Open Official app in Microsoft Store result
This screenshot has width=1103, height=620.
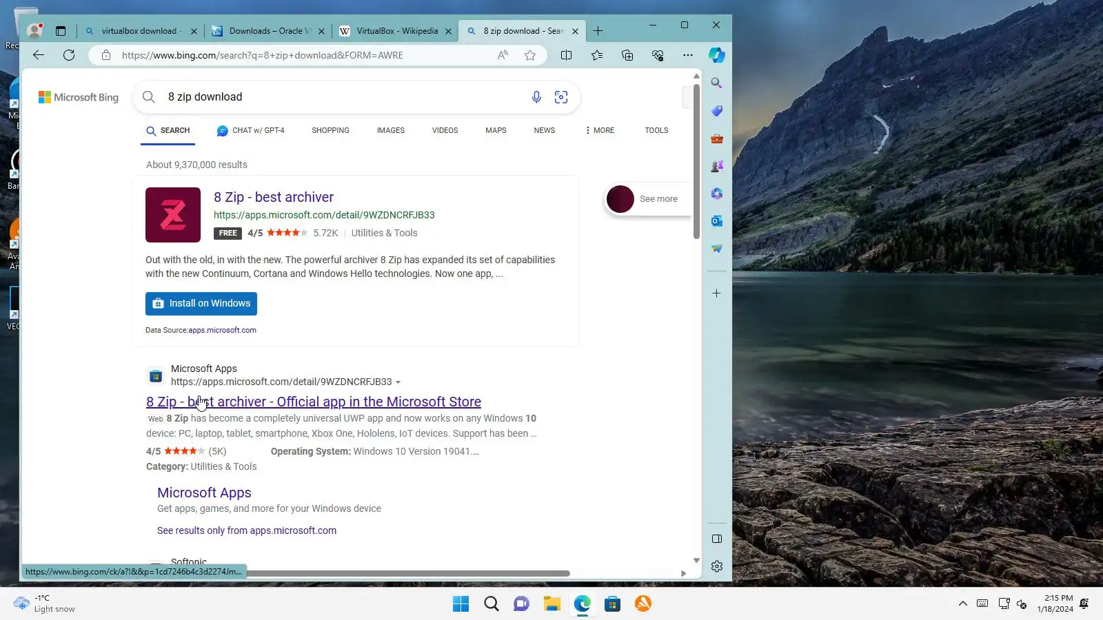pos(314,402)
